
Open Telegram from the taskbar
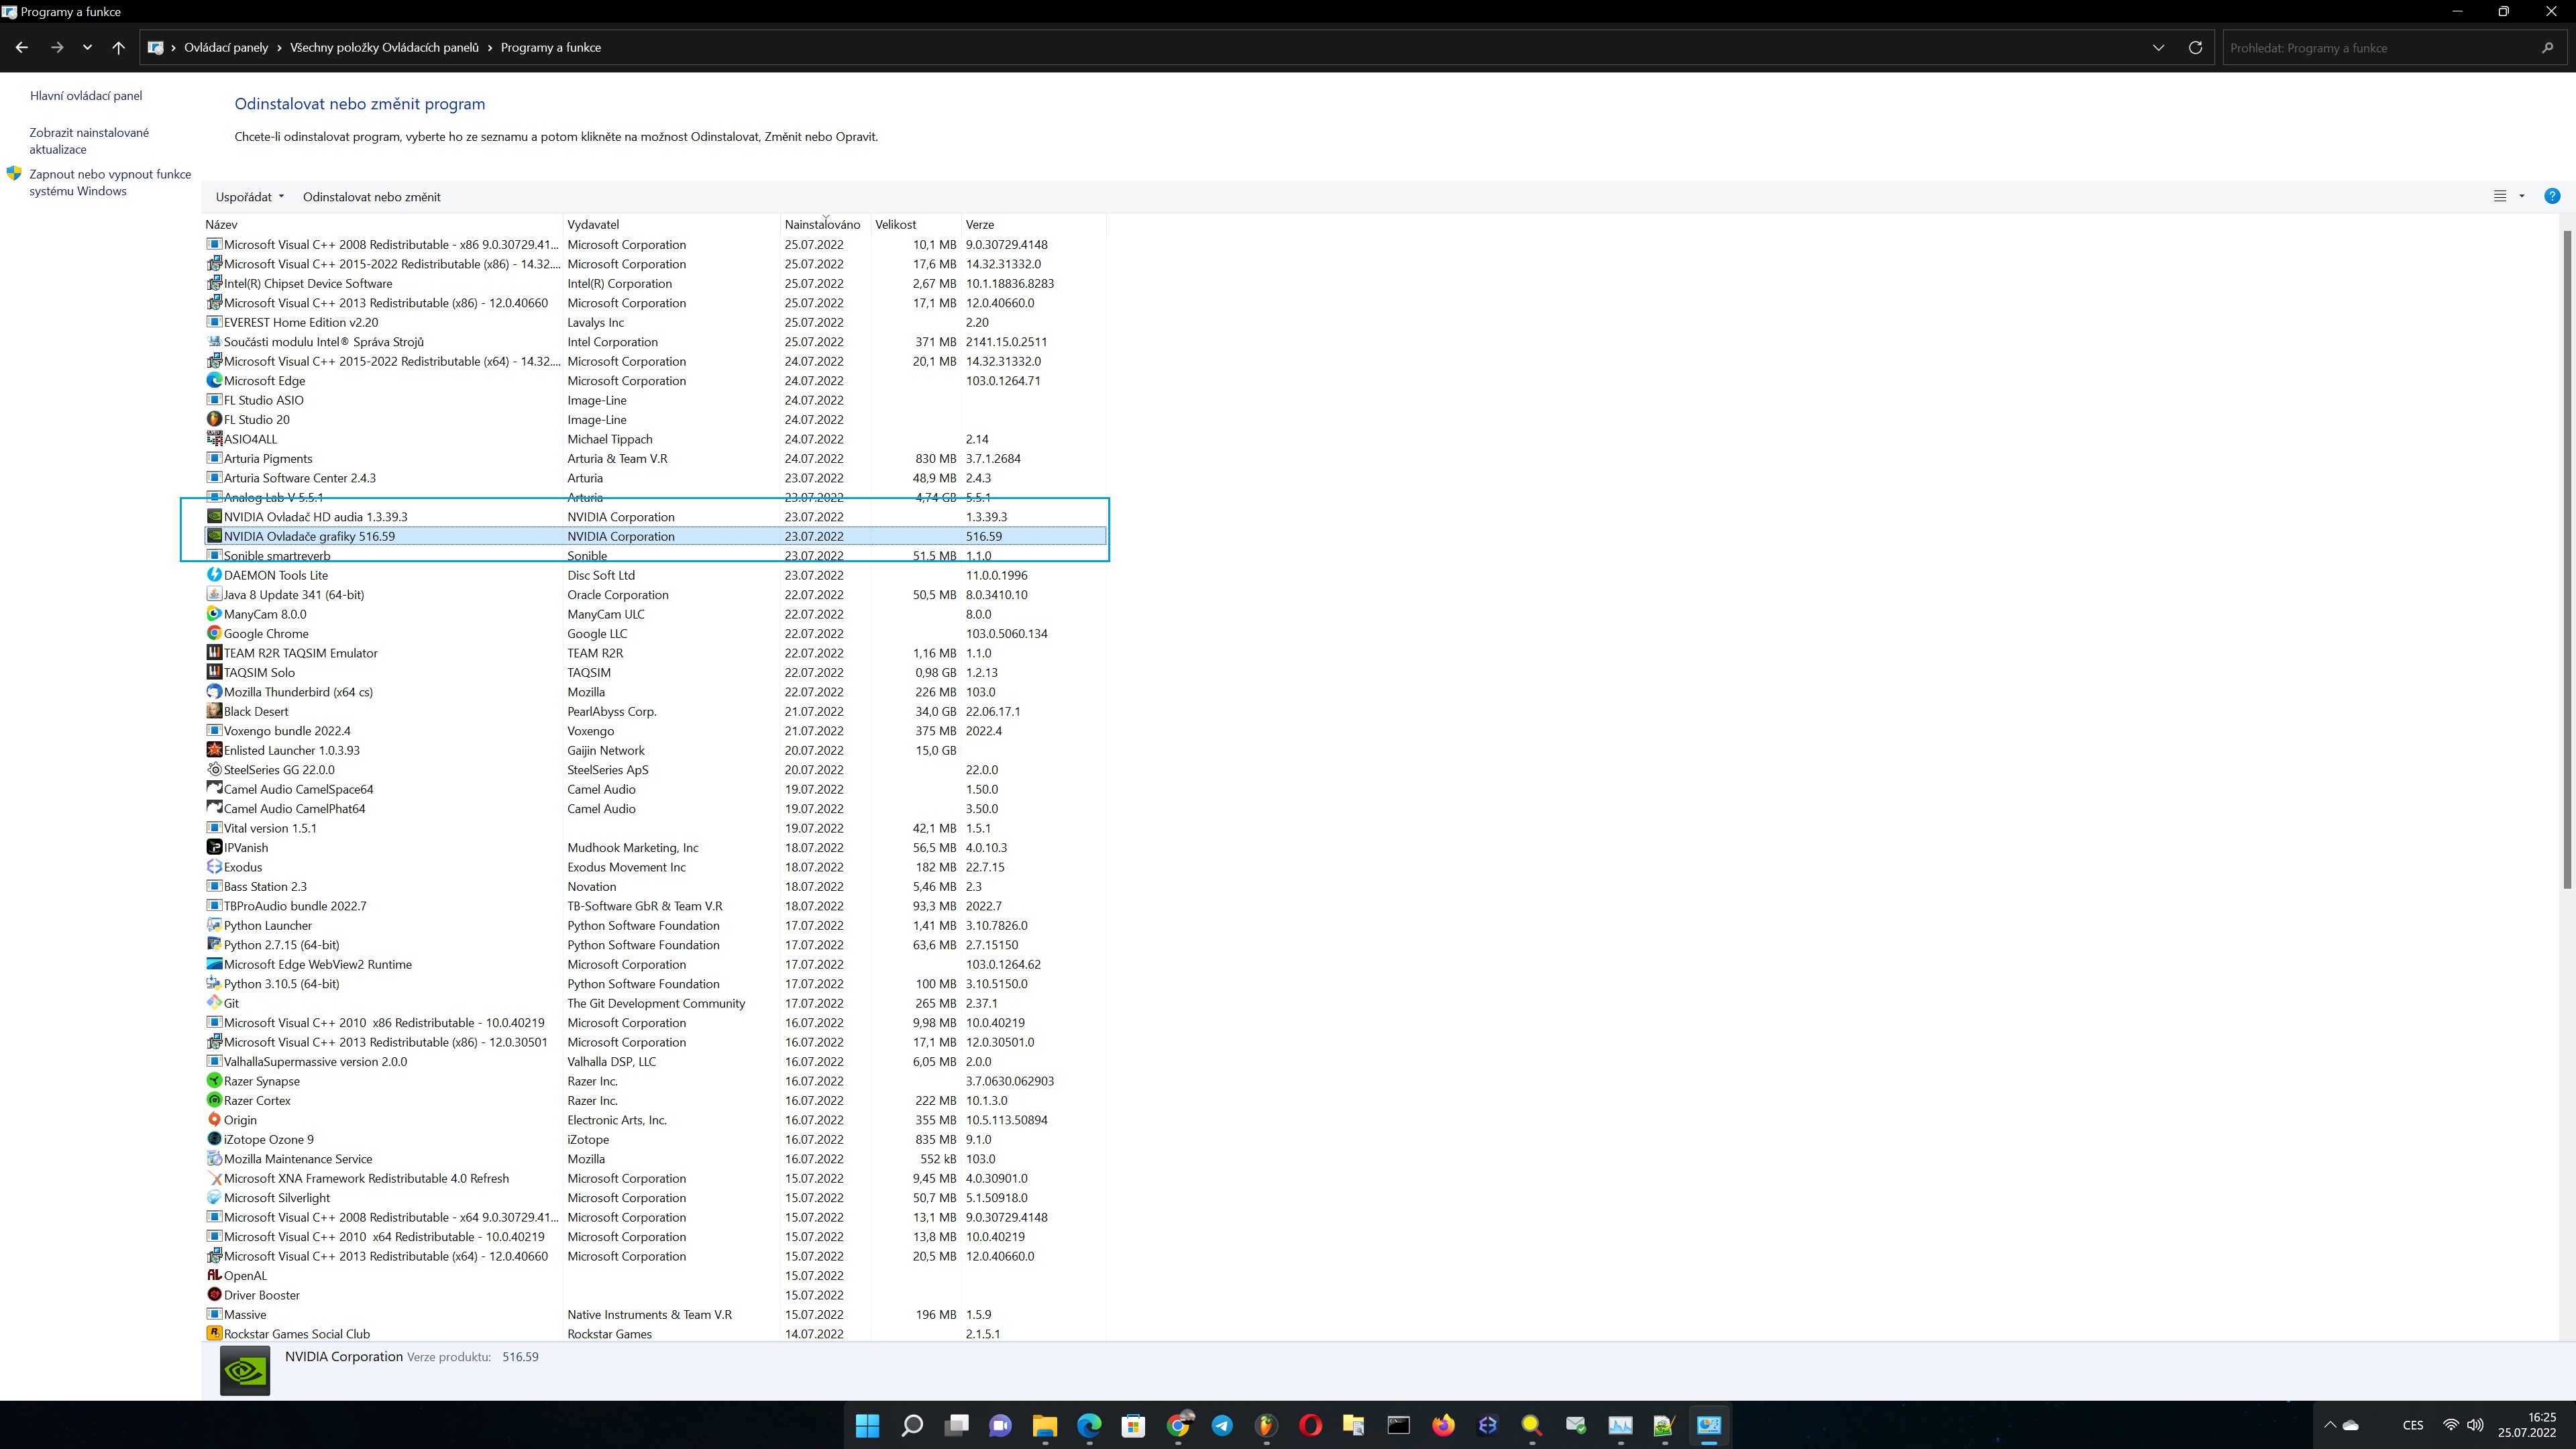click(1222, 1425)
